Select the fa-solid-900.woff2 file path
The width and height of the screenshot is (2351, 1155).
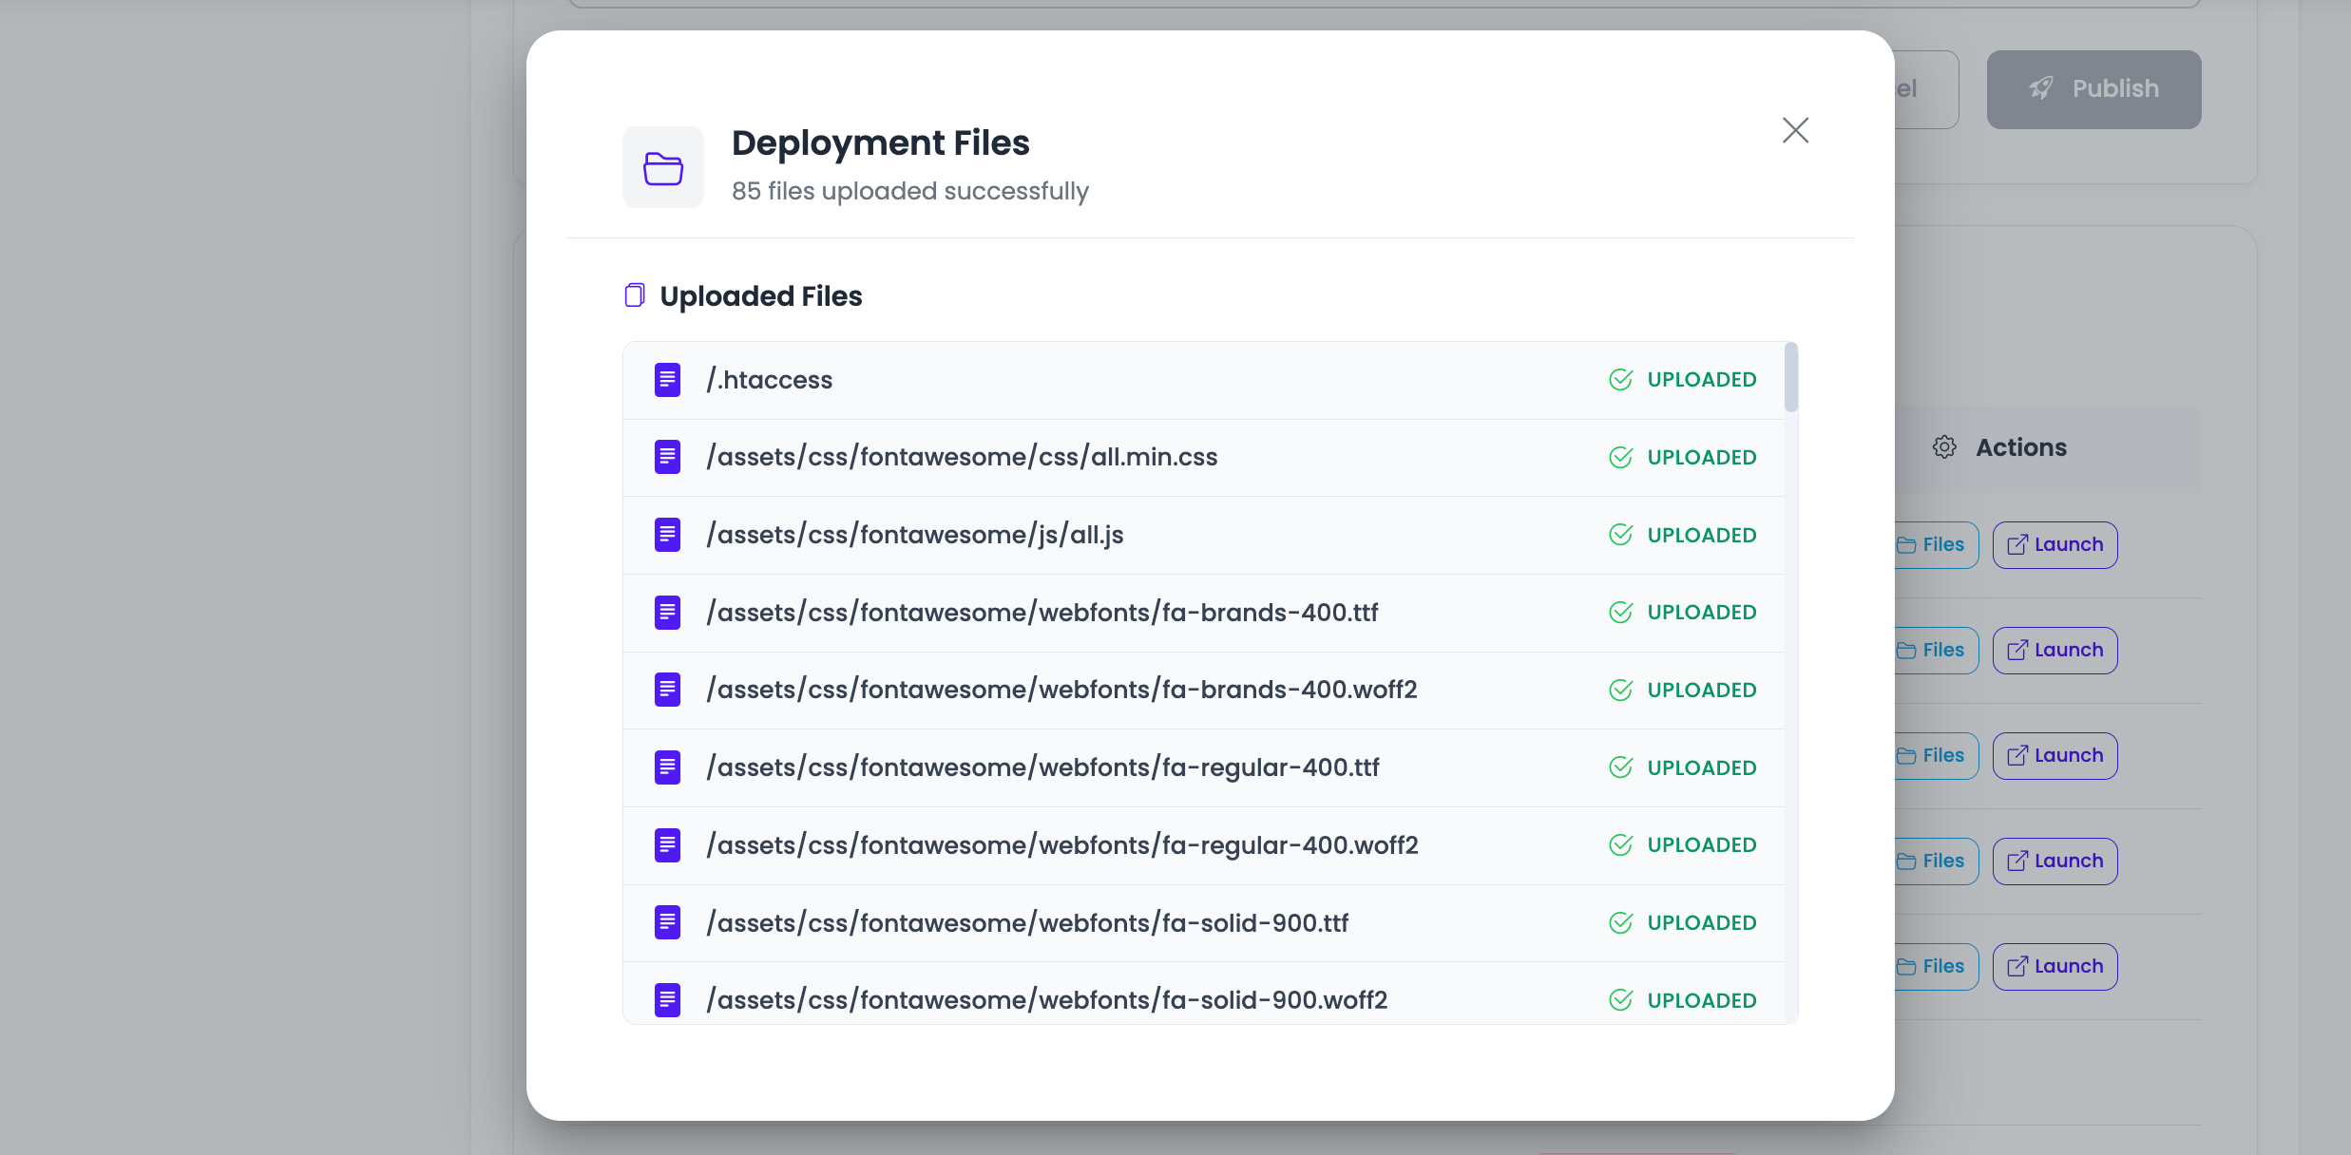[1047, 1000]
